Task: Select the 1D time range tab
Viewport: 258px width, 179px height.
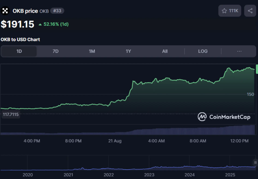Action: (x=19, y=51)
